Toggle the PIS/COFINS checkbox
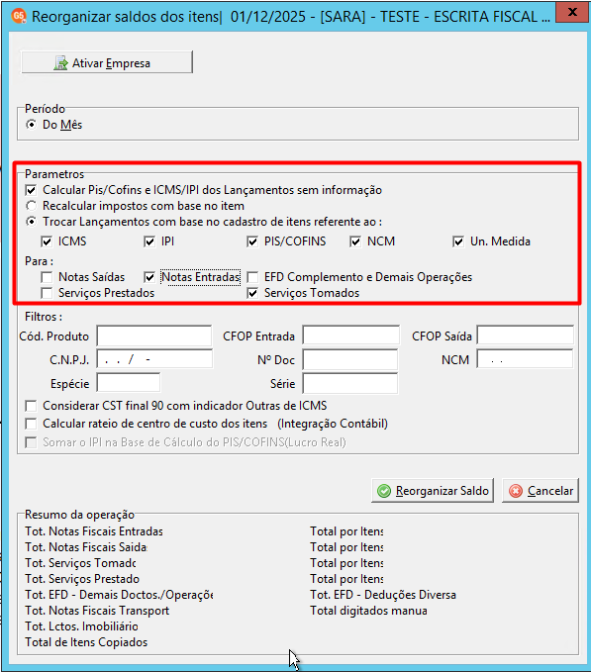This screenshot has height=672, width=591. (252, 241)
